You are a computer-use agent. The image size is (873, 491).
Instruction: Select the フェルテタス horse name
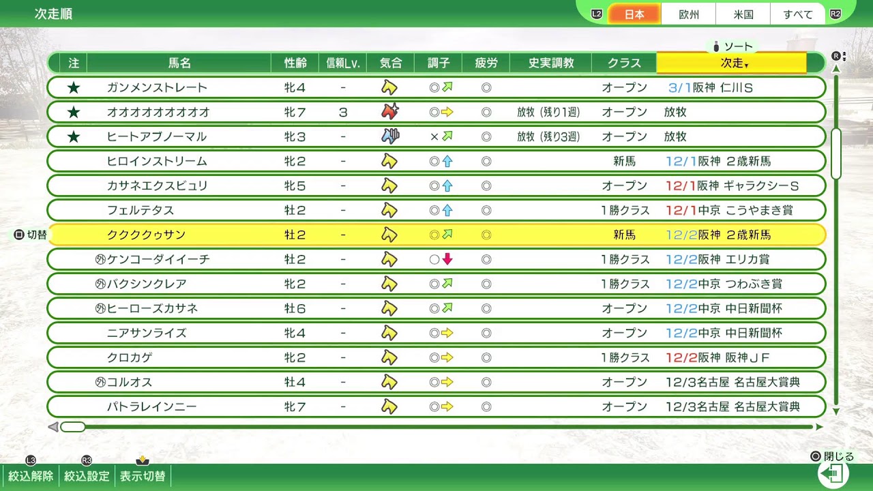140,210
